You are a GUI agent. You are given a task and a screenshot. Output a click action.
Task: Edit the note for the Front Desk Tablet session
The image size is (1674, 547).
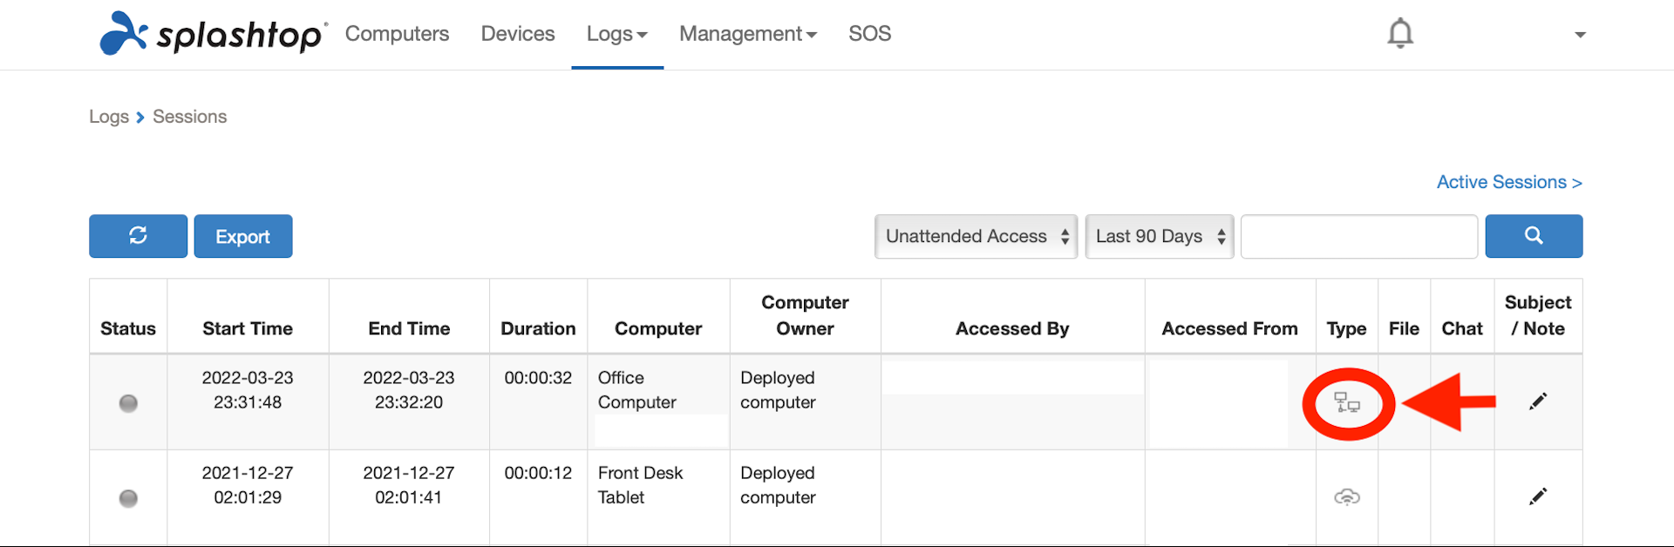[x=1538, y=496]
